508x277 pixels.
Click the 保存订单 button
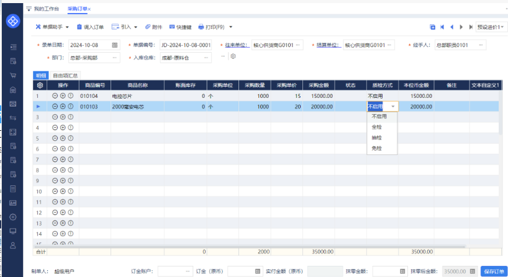click(494, 271)
